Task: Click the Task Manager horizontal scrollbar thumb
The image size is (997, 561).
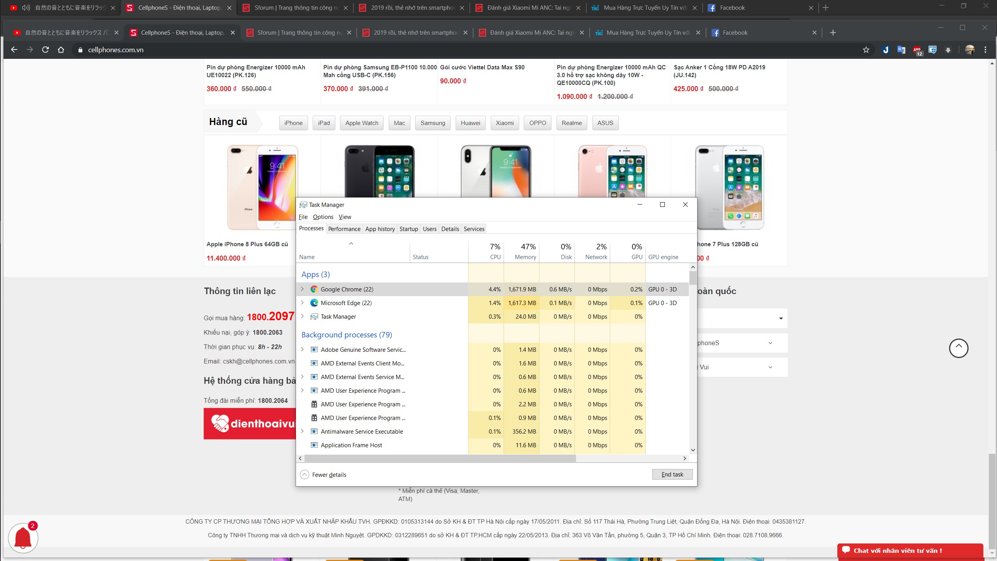Action: [x=440, y=459]
